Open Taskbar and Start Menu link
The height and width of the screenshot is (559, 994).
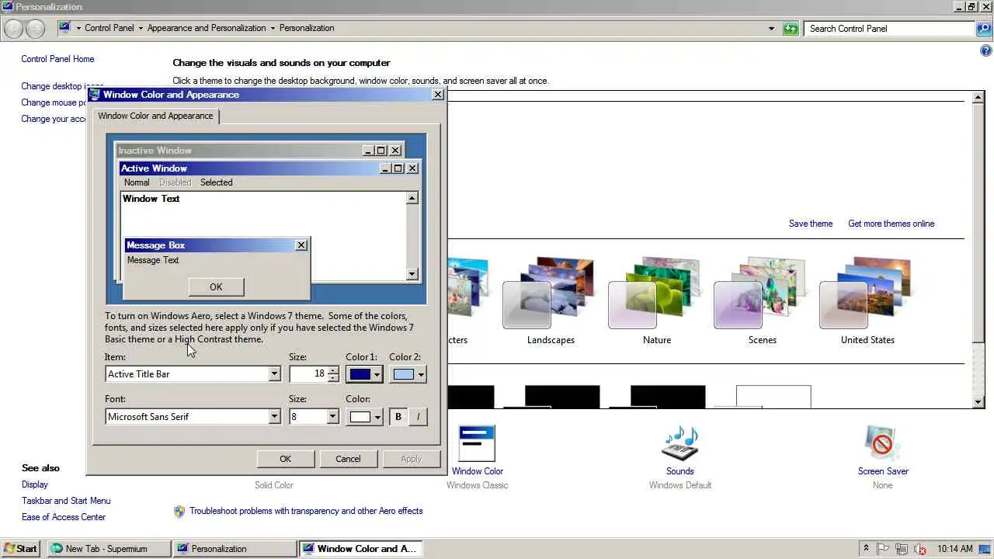[x=66, y=501]
